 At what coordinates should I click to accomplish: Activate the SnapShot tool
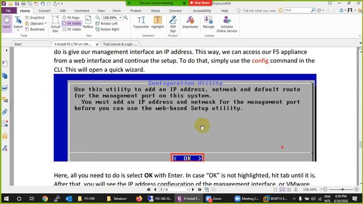pos(35,18)
